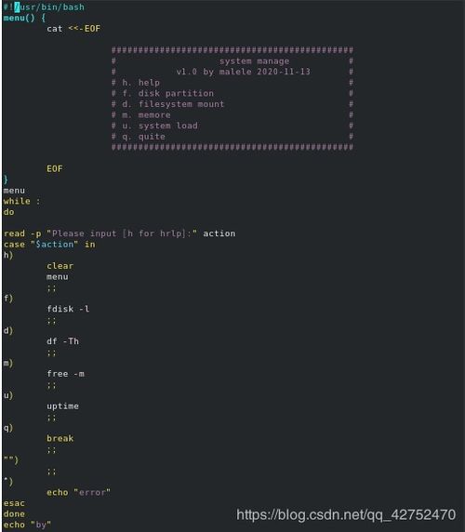Open the blog.csdn.net watermark link
This screenshot has width=465, height=532.
(x=346, y=515)
